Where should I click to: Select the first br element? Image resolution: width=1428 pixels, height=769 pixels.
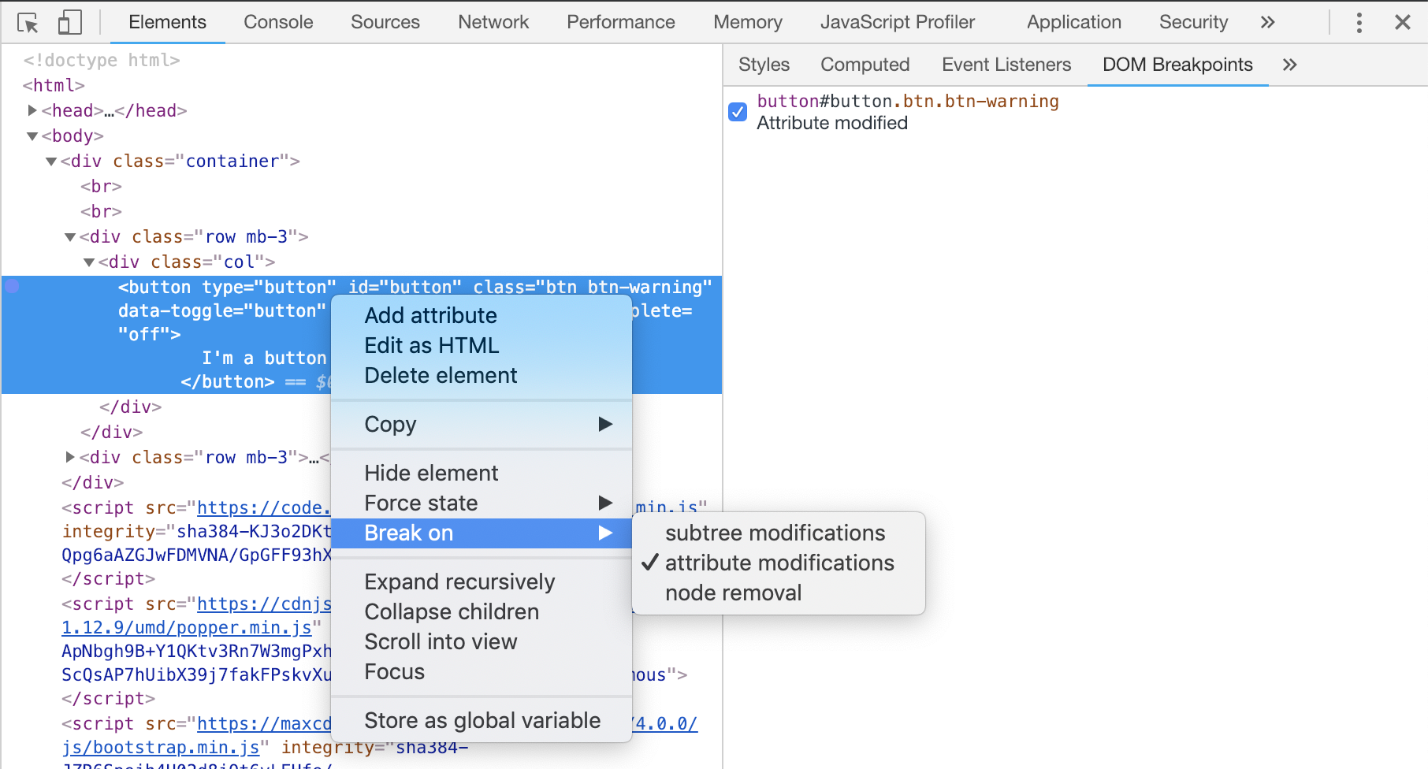click(x=101, y=186)
